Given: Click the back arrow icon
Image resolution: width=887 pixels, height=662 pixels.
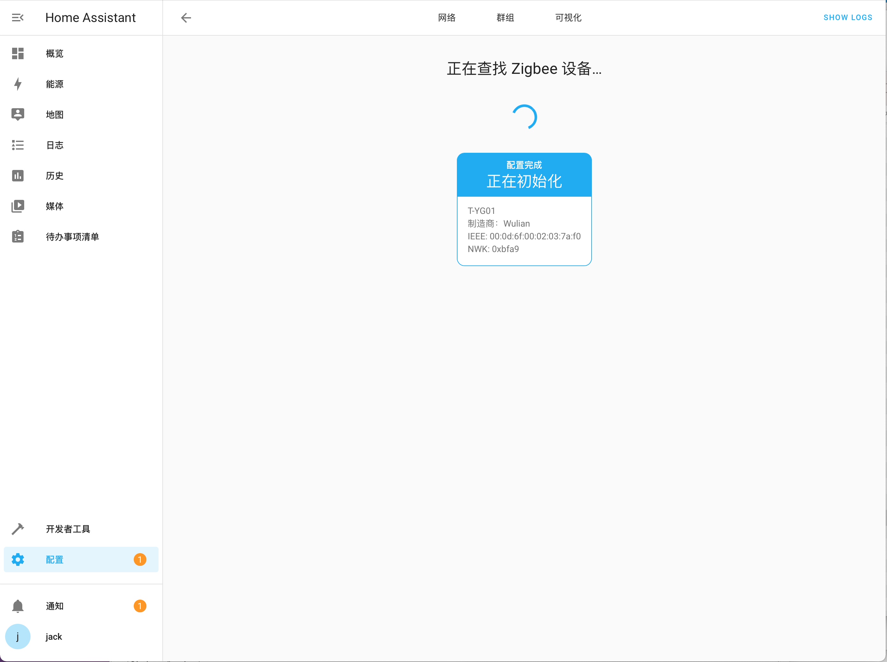Looking at the screenshot, I should (186, 18).
